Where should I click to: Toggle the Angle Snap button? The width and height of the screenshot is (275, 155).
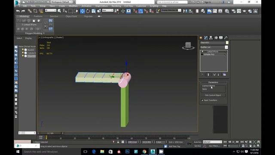[x=141, y=11]
